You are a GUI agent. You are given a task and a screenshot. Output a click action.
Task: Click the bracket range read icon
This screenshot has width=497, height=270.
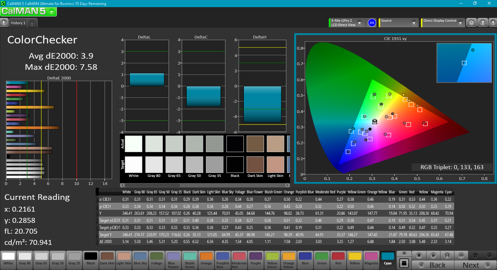[447, 255]
